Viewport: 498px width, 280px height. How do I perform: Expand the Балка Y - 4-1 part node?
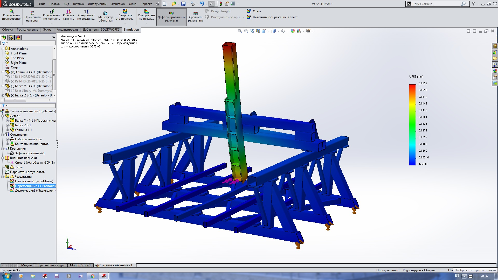pyautogui.click(x=8, y=121)
